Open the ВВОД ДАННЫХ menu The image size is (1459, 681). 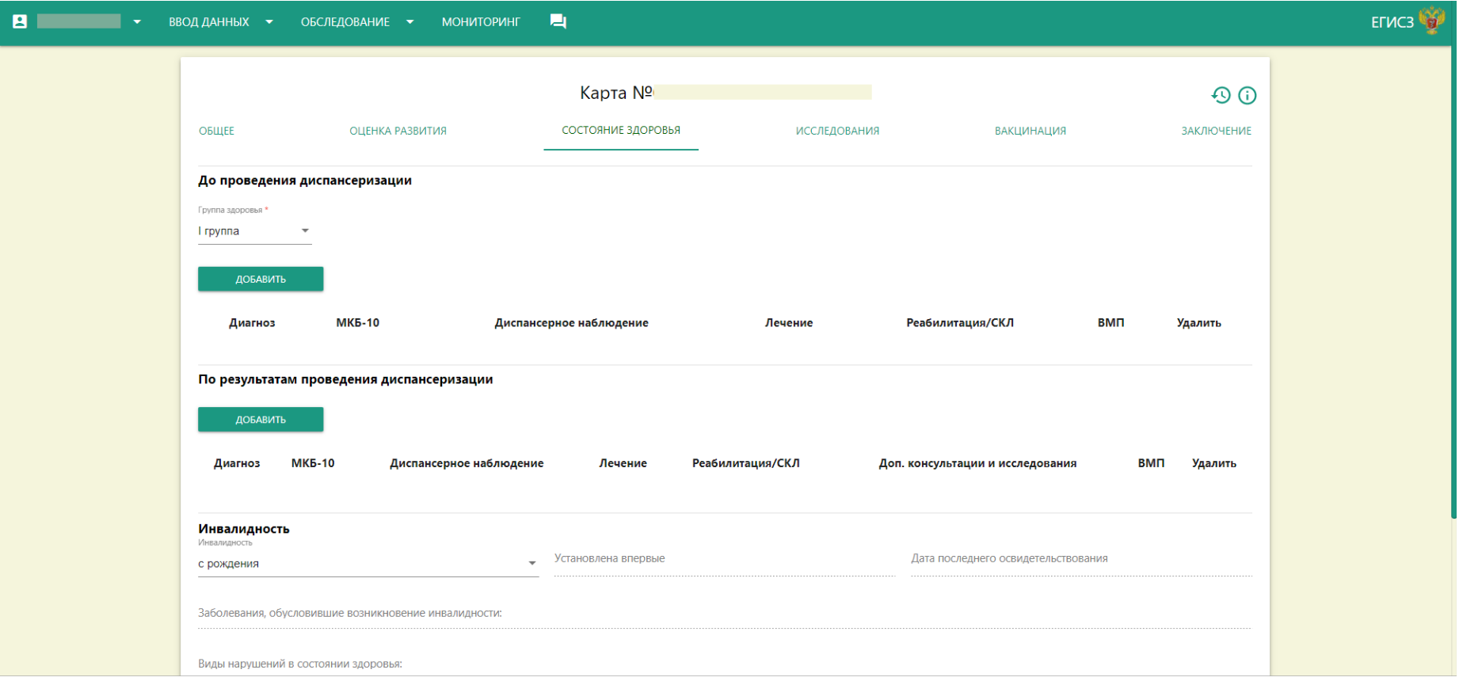click(209, 22)
